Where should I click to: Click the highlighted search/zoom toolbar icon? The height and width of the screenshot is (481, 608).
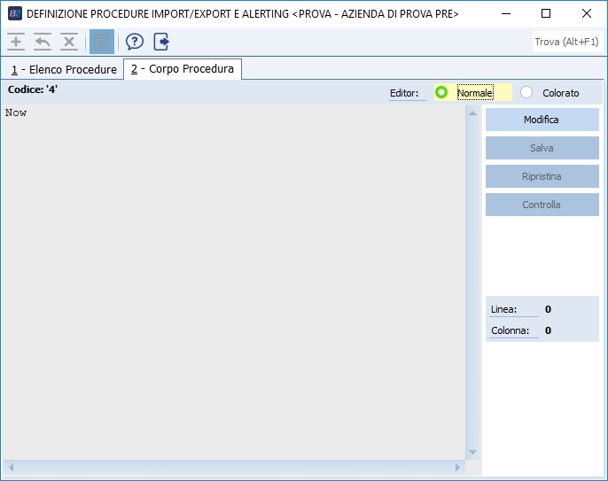pyautogui.click(x=102, y=42)
